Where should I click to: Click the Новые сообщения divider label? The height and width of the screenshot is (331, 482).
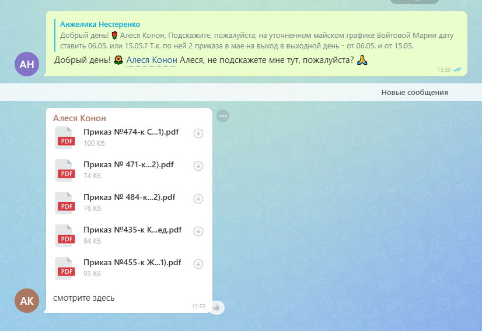pos(414,93)
